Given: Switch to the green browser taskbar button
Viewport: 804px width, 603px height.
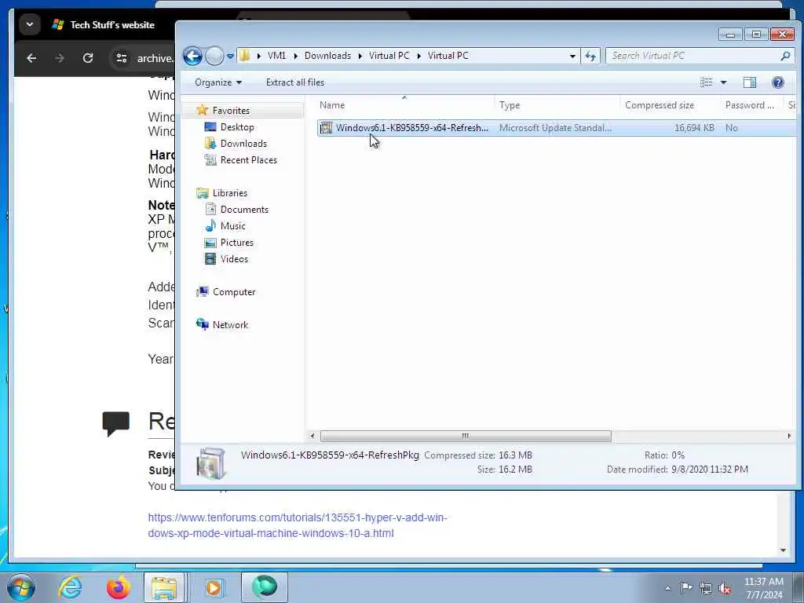Looking at the screenshot, I should [264, 587].
